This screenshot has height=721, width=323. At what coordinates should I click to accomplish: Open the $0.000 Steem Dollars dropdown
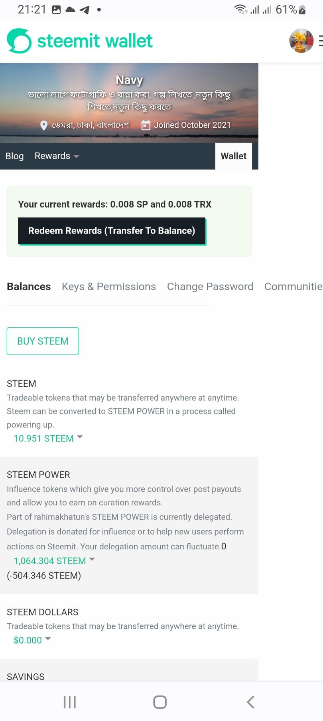pos(32,640)
